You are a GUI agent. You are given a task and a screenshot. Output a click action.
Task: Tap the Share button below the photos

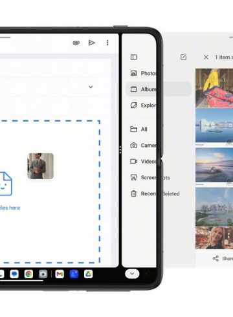pos(223,258)
